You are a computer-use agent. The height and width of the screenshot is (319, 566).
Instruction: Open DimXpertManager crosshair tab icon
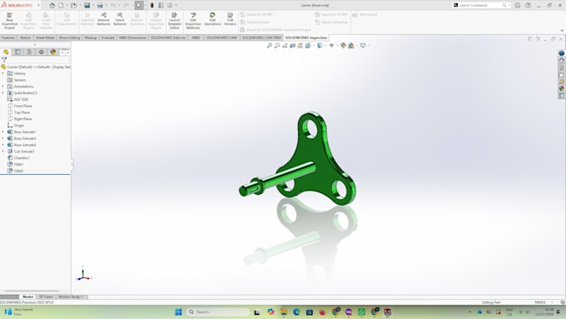coord(41,52)
